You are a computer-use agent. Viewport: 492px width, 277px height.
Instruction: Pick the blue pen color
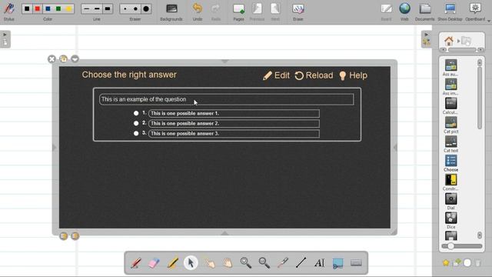48,8
